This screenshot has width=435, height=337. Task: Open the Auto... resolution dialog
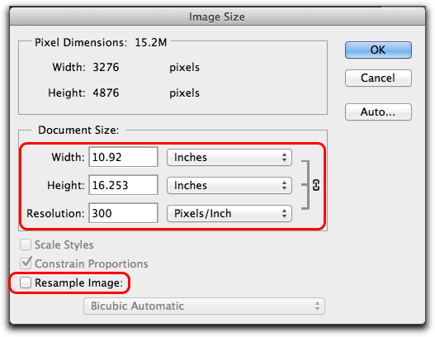(x=378, y=112)
